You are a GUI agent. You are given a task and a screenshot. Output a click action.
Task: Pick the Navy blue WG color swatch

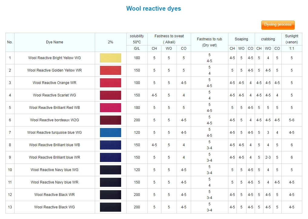click(x=111, y=170)
